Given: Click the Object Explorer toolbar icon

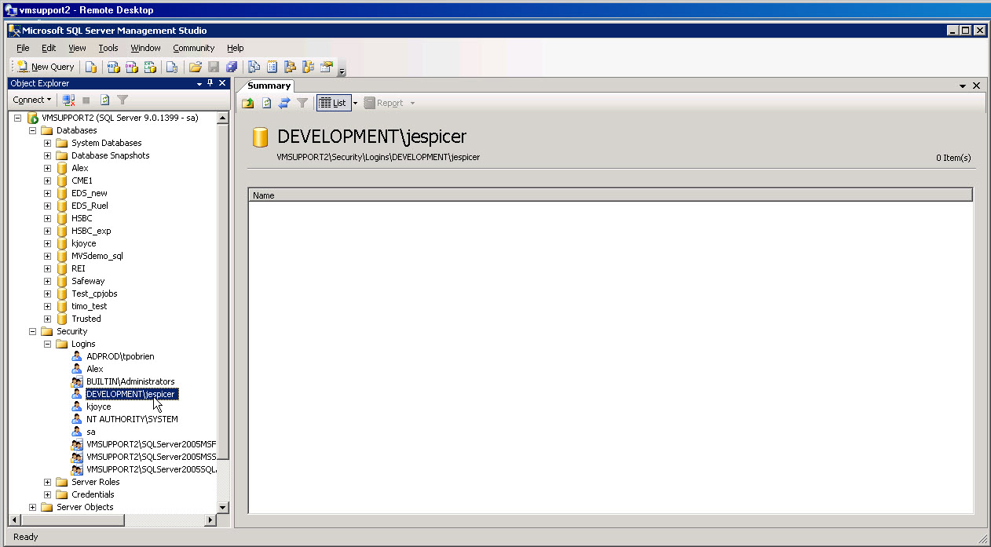Looking at the screenshot, I should [291, 67].
